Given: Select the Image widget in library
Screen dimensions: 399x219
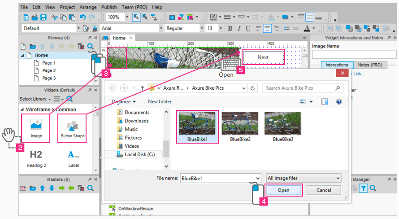Looking at the screenshot, I should click(x=36, y=127).
